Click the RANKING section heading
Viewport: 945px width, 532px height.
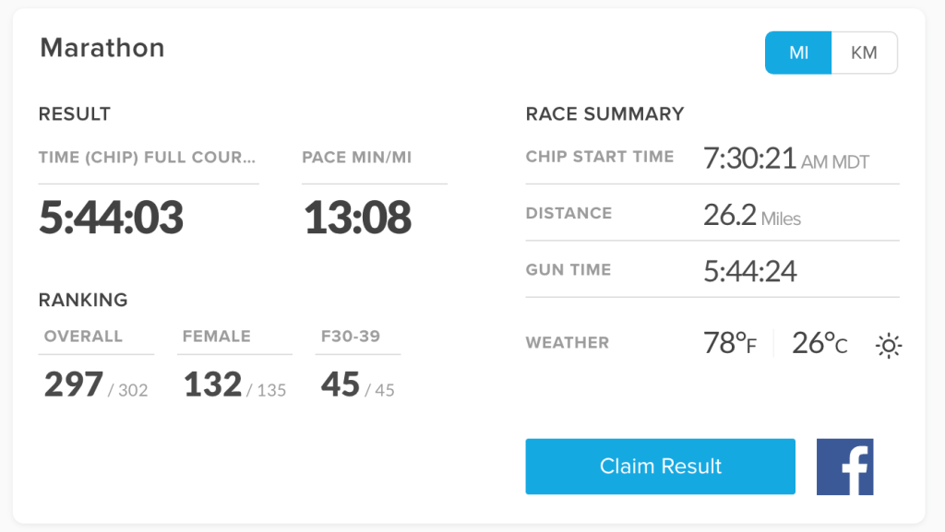pyautogui.click(x=83, y=300)
